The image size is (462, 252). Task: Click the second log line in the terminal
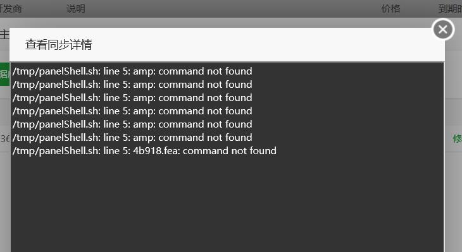click(132, 85)
